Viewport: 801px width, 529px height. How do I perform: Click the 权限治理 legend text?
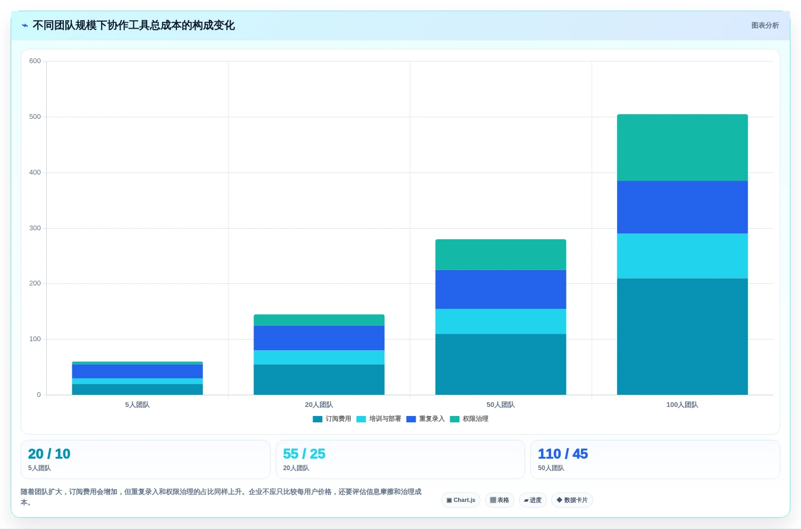476,419
